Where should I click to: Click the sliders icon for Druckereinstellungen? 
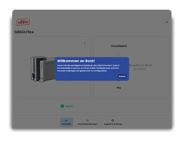(87, 120)
